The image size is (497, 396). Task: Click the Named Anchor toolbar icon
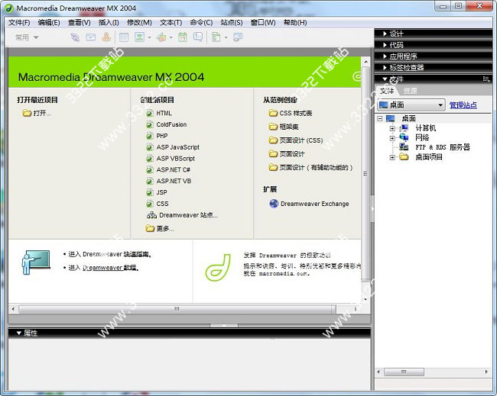pos(106,37)
